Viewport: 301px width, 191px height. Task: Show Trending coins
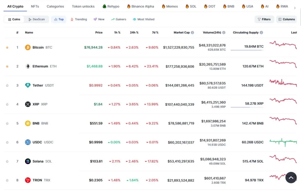[79, 19]
